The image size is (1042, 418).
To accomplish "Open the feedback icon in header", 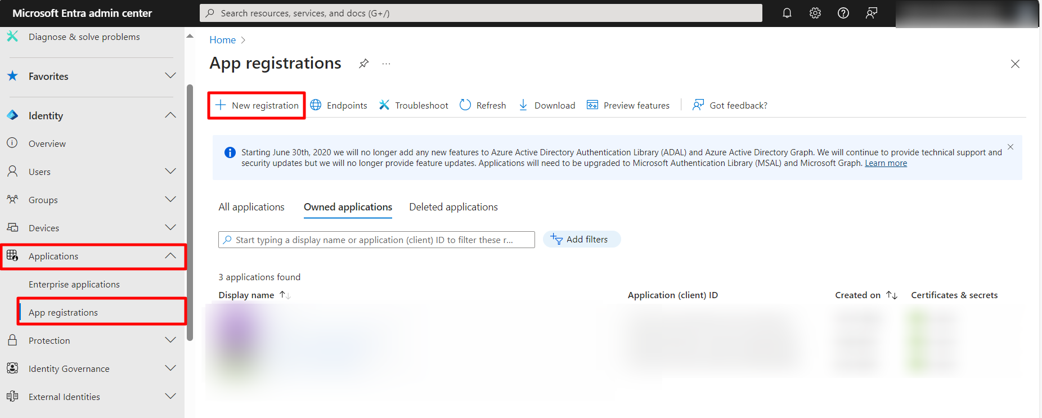I will tap(871, 13).
